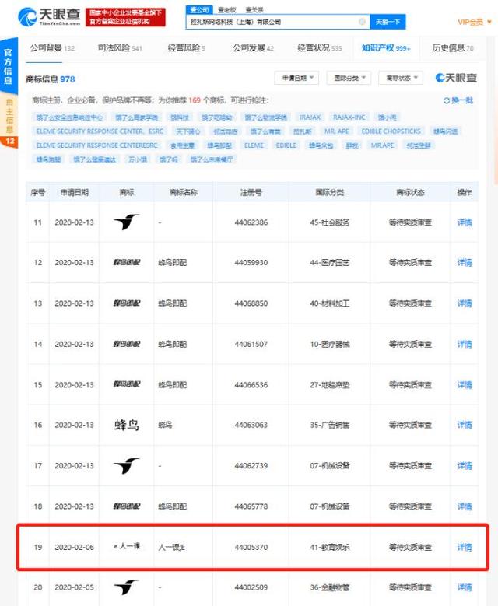The image size is (498, 606).
Task: Open the 商标状态 filter dropdown
Action: coord(401,78)
